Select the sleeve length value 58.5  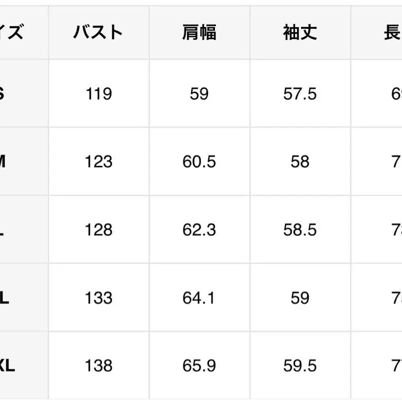[300, 230]
